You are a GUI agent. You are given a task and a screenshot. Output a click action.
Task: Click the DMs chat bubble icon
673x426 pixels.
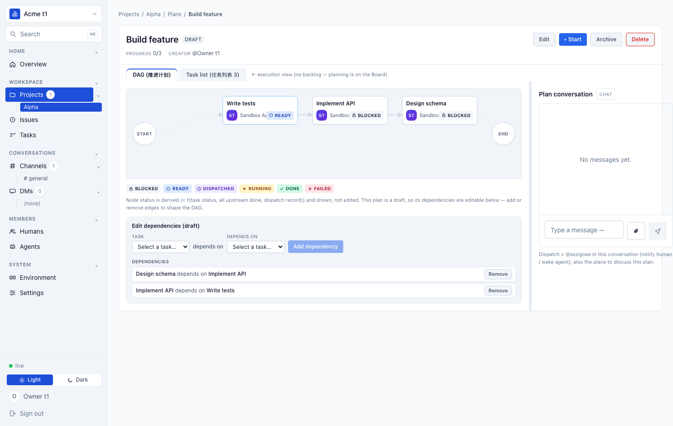click(x=13, y=191)
